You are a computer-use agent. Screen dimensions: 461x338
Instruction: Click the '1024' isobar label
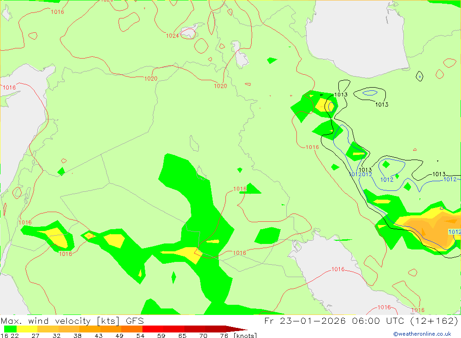172,36
